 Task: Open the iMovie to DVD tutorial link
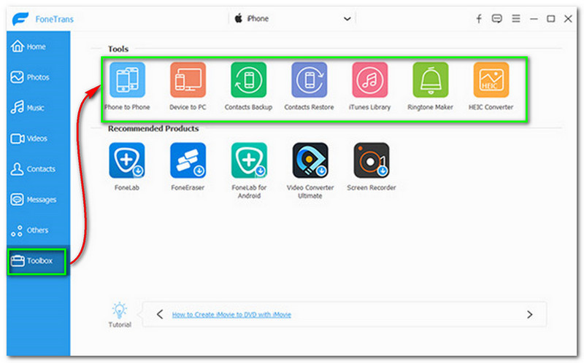coord(231,315)
